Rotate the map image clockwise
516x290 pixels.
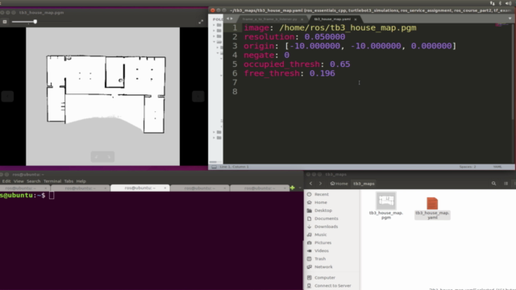point(109,157)
